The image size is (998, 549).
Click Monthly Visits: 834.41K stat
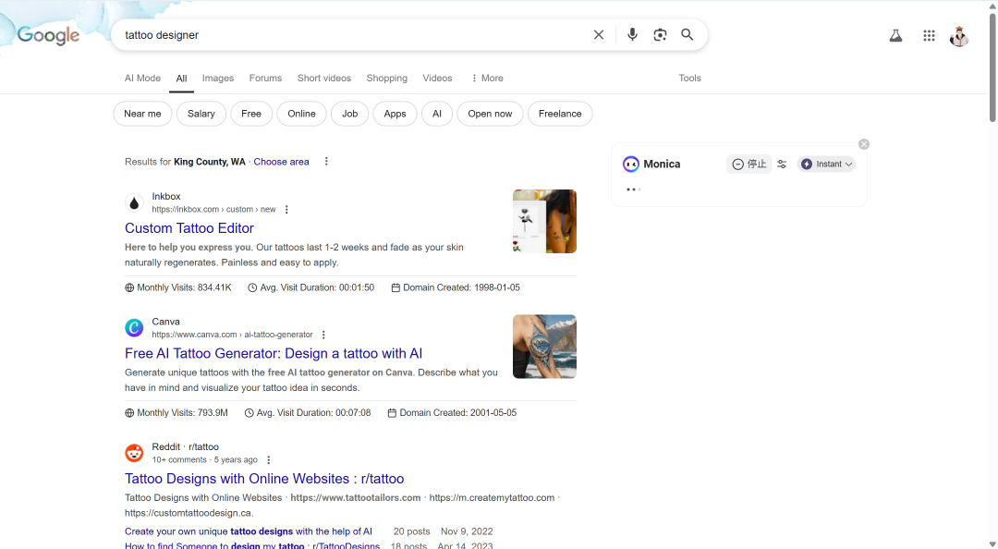178,287
